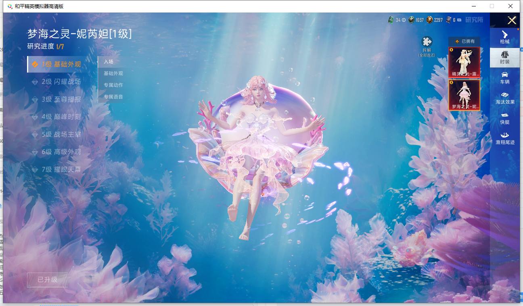
Task: Open the 滑翔尾迹 glide trail category
Action: point(505,138)
